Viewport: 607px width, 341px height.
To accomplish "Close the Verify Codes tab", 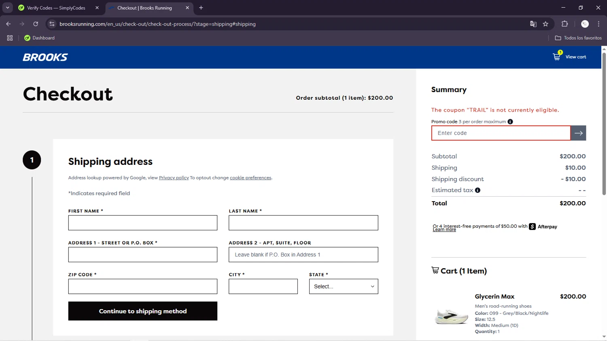I will pyautogui.click(x=97, y=8).
